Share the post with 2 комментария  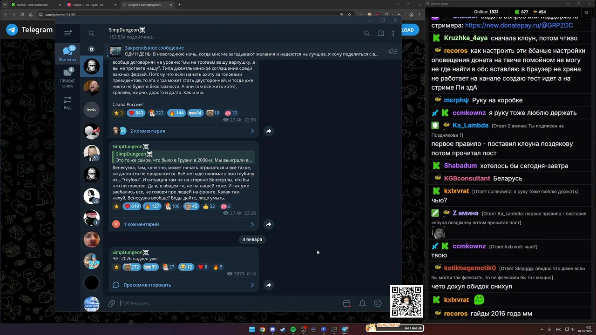coord(269,131)
